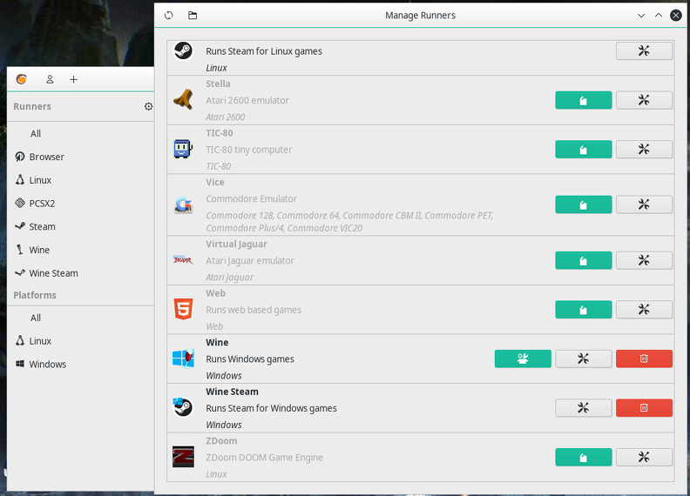This screenshot has height=496, width=690.
Task: Open runners settings gear in sidebar
Action: 148,106
